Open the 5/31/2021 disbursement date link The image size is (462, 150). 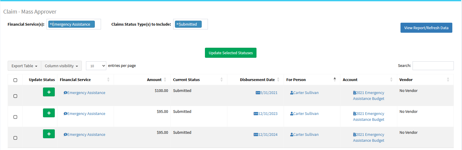click(x=269, y=93)
